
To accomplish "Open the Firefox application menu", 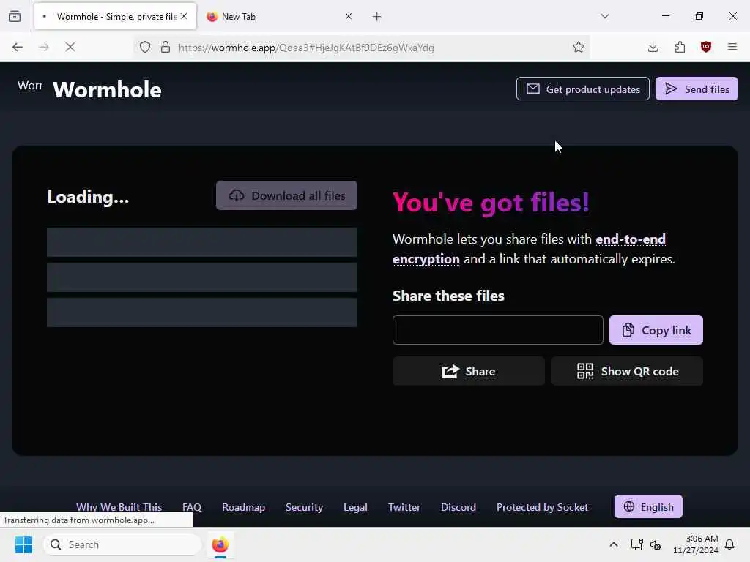I will click(x=732, y=47).
